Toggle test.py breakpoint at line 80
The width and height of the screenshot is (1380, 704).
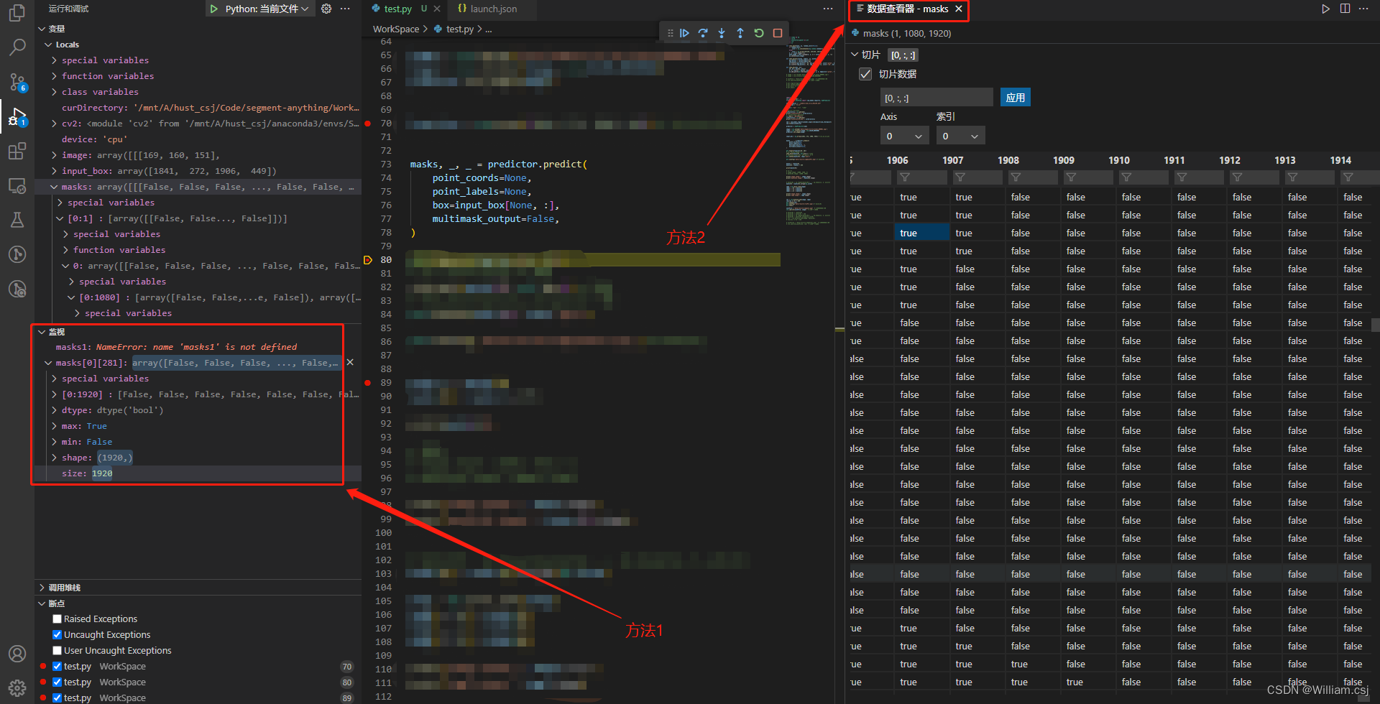tap(57, 682)
